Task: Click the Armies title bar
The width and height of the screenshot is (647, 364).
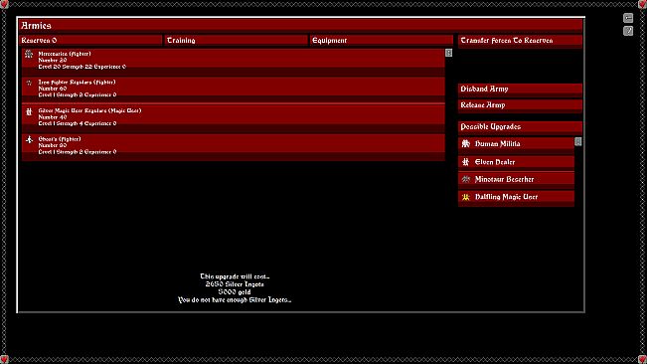Action: 300,26
